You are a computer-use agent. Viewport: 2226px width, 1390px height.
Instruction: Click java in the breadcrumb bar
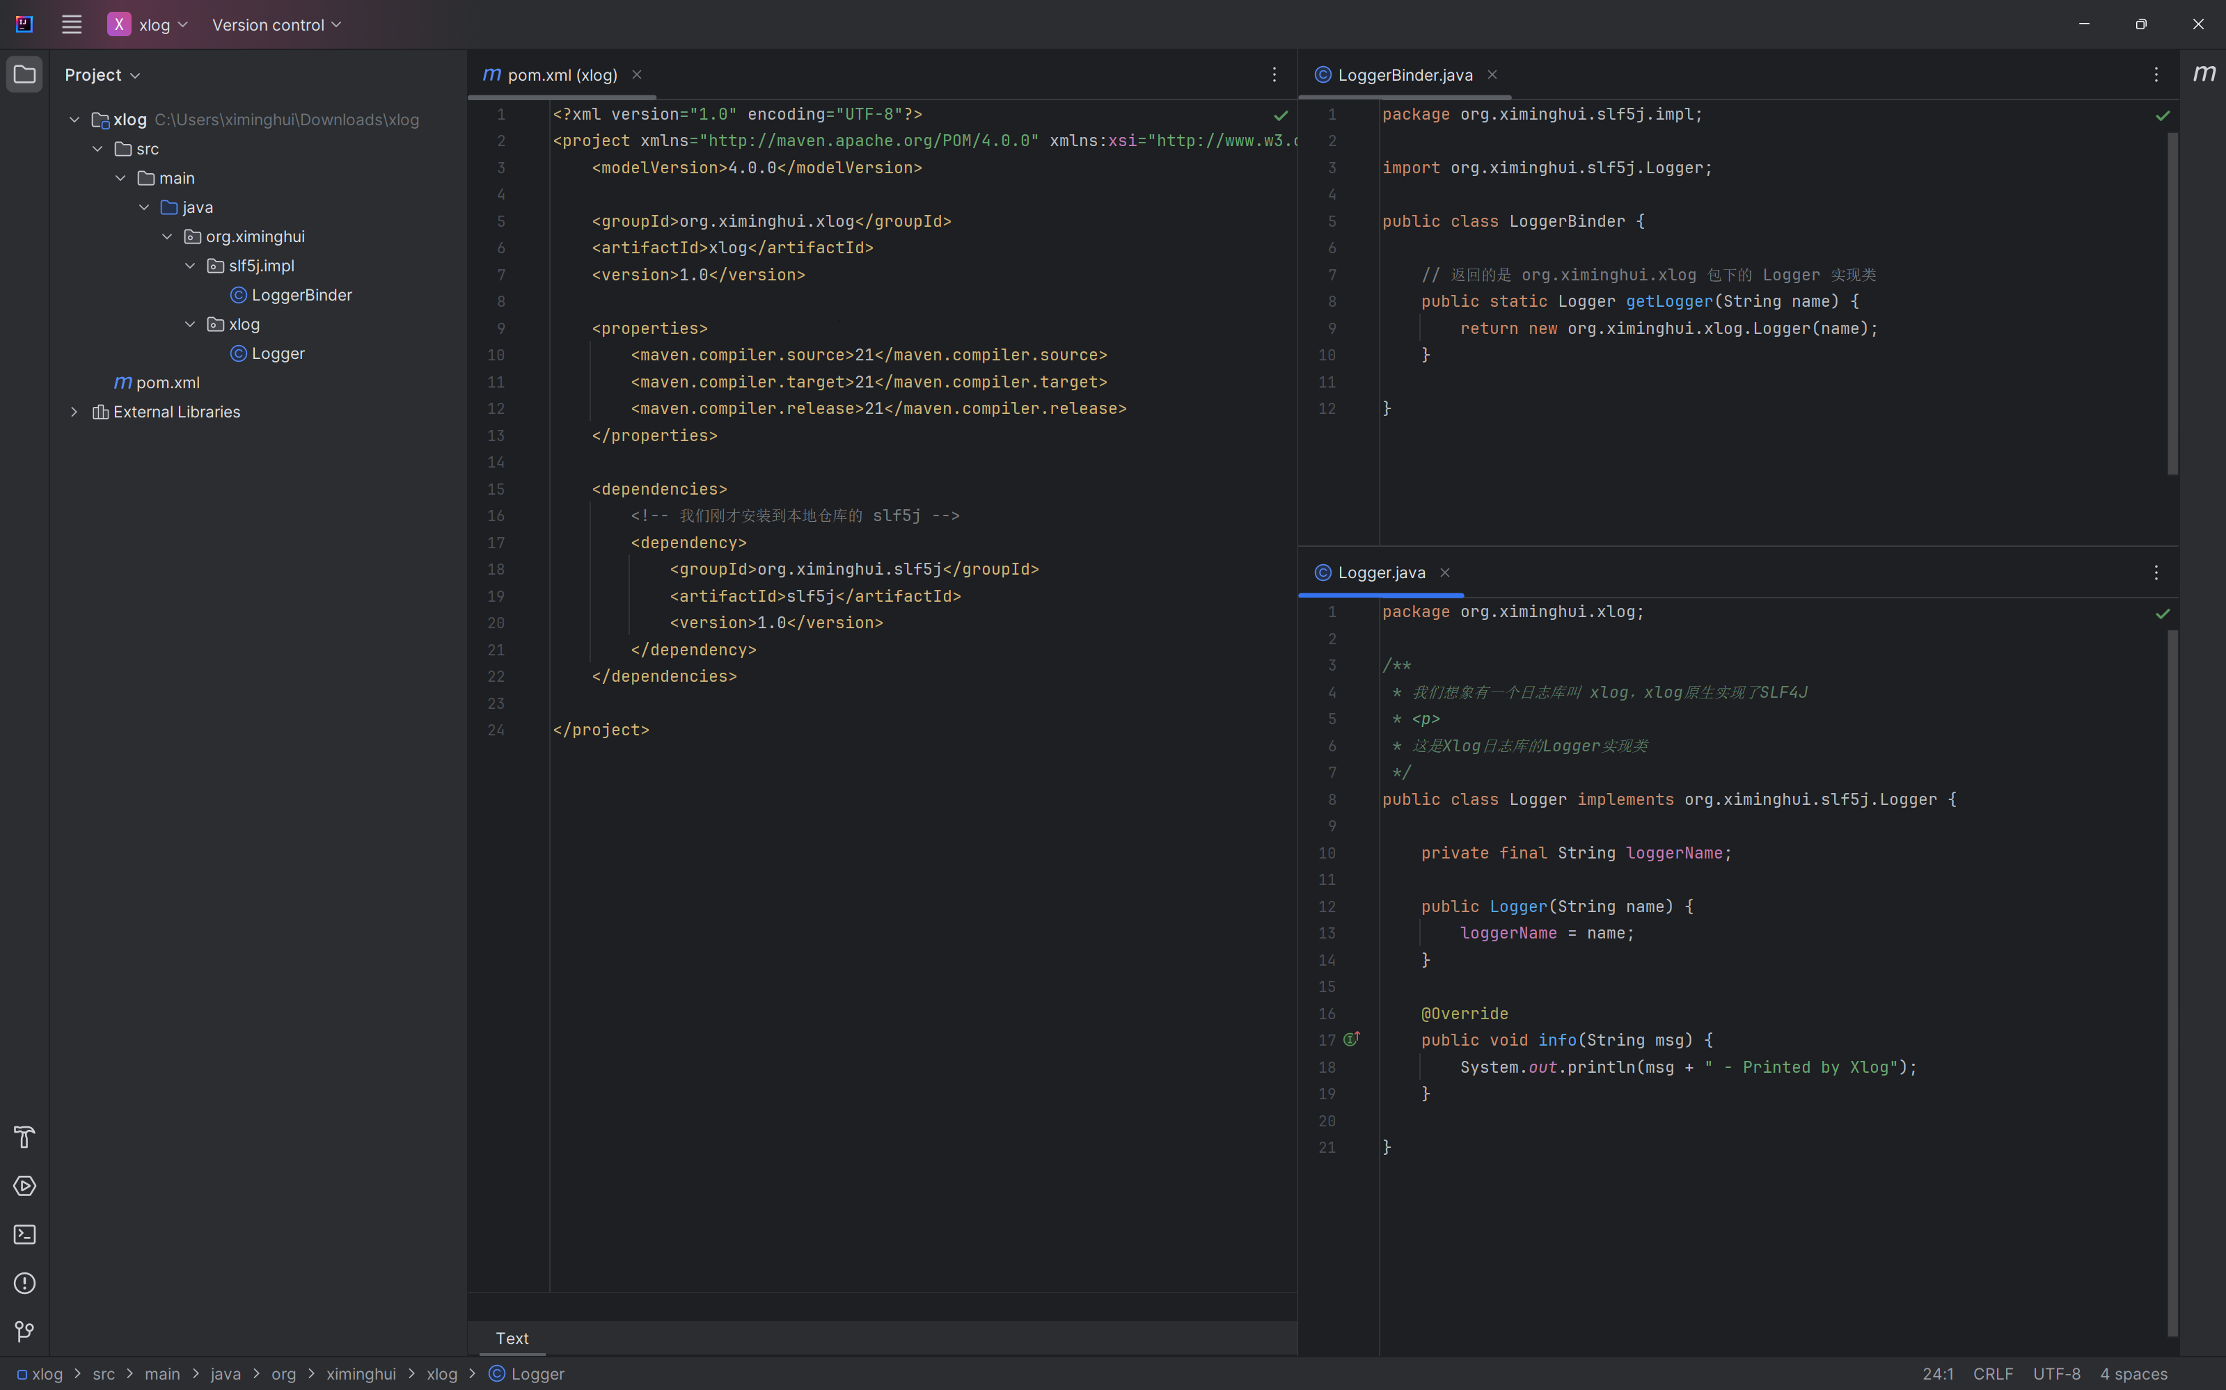(x=226, y=1373)
